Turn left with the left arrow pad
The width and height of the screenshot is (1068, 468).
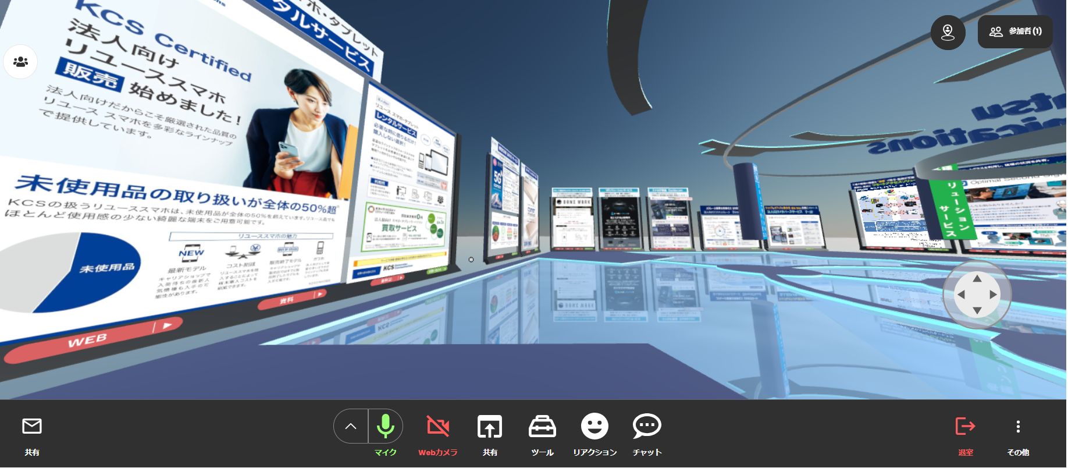(961, 295)
